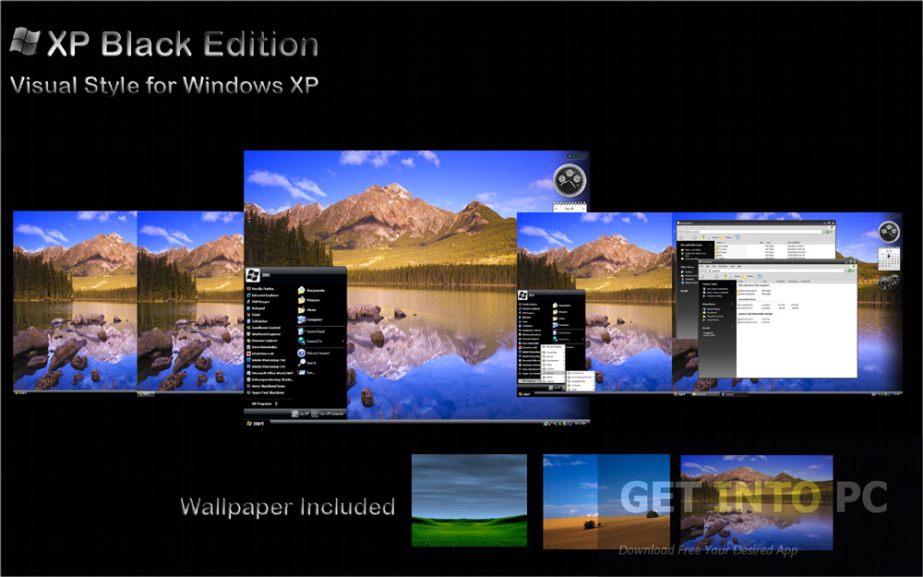Expand All Programs in center Start menu
This screenshot has height=577, width=923.
coord(265,404)
